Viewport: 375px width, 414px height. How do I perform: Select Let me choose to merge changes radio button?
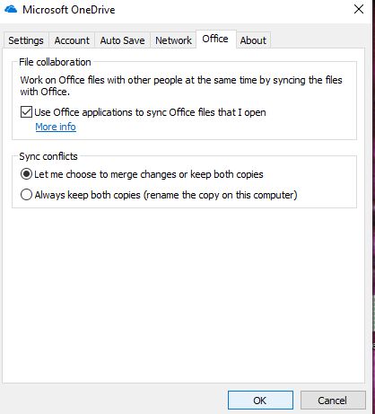click(26, 174)
